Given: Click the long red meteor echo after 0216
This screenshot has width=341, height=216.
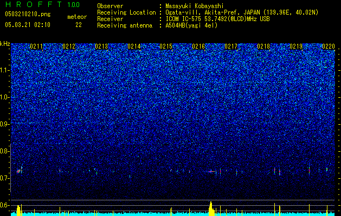Looking at the screenshot, I should 211,172.
